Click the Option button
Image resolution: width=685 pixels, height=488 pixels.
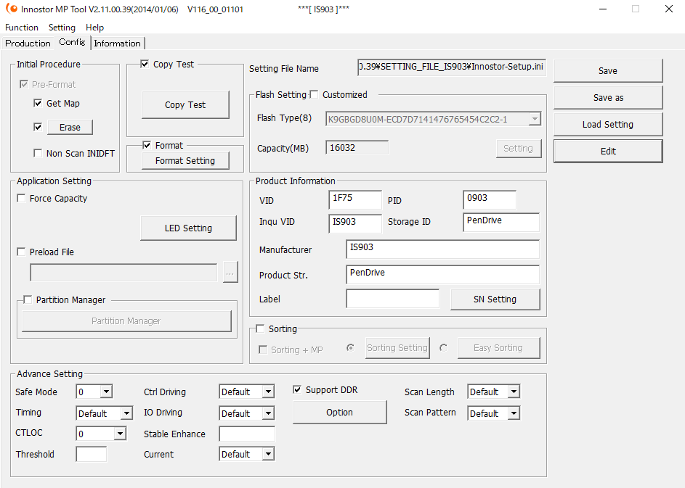point(339,412)
